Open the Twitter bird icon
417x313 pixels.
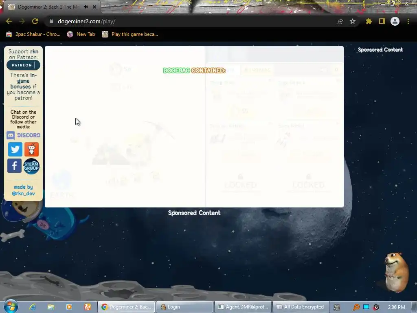[x=15, y=149]
